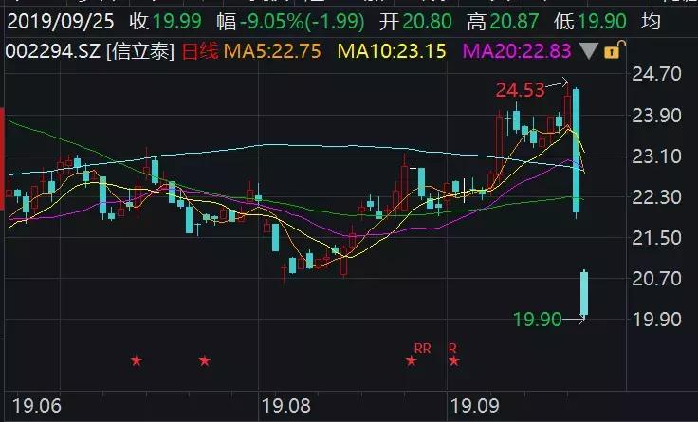Click the 22.30 price axis label
The width and height of the screenshot is (698, 422).
[x=656, y=196]
